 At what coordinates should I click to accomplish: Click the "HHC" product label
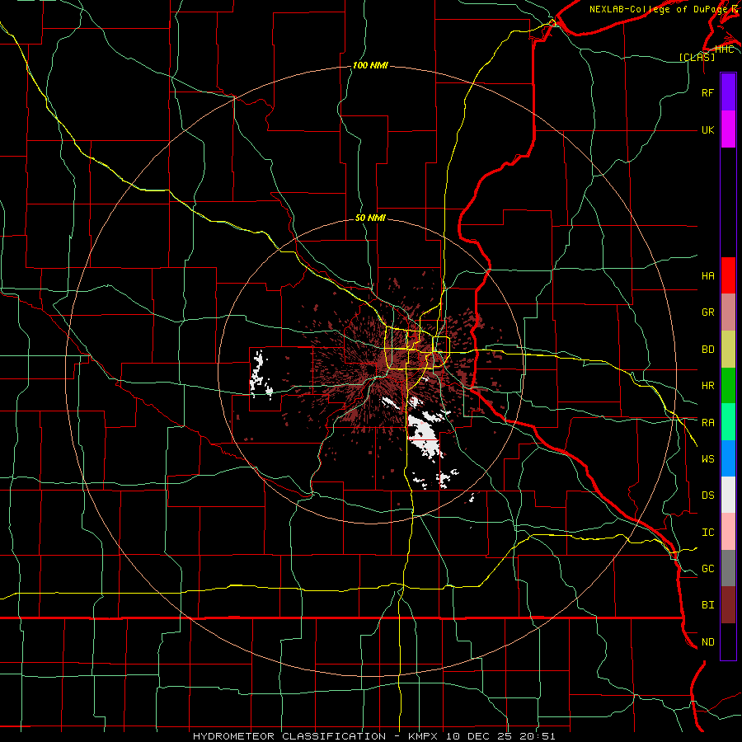[x=724, y=49]
